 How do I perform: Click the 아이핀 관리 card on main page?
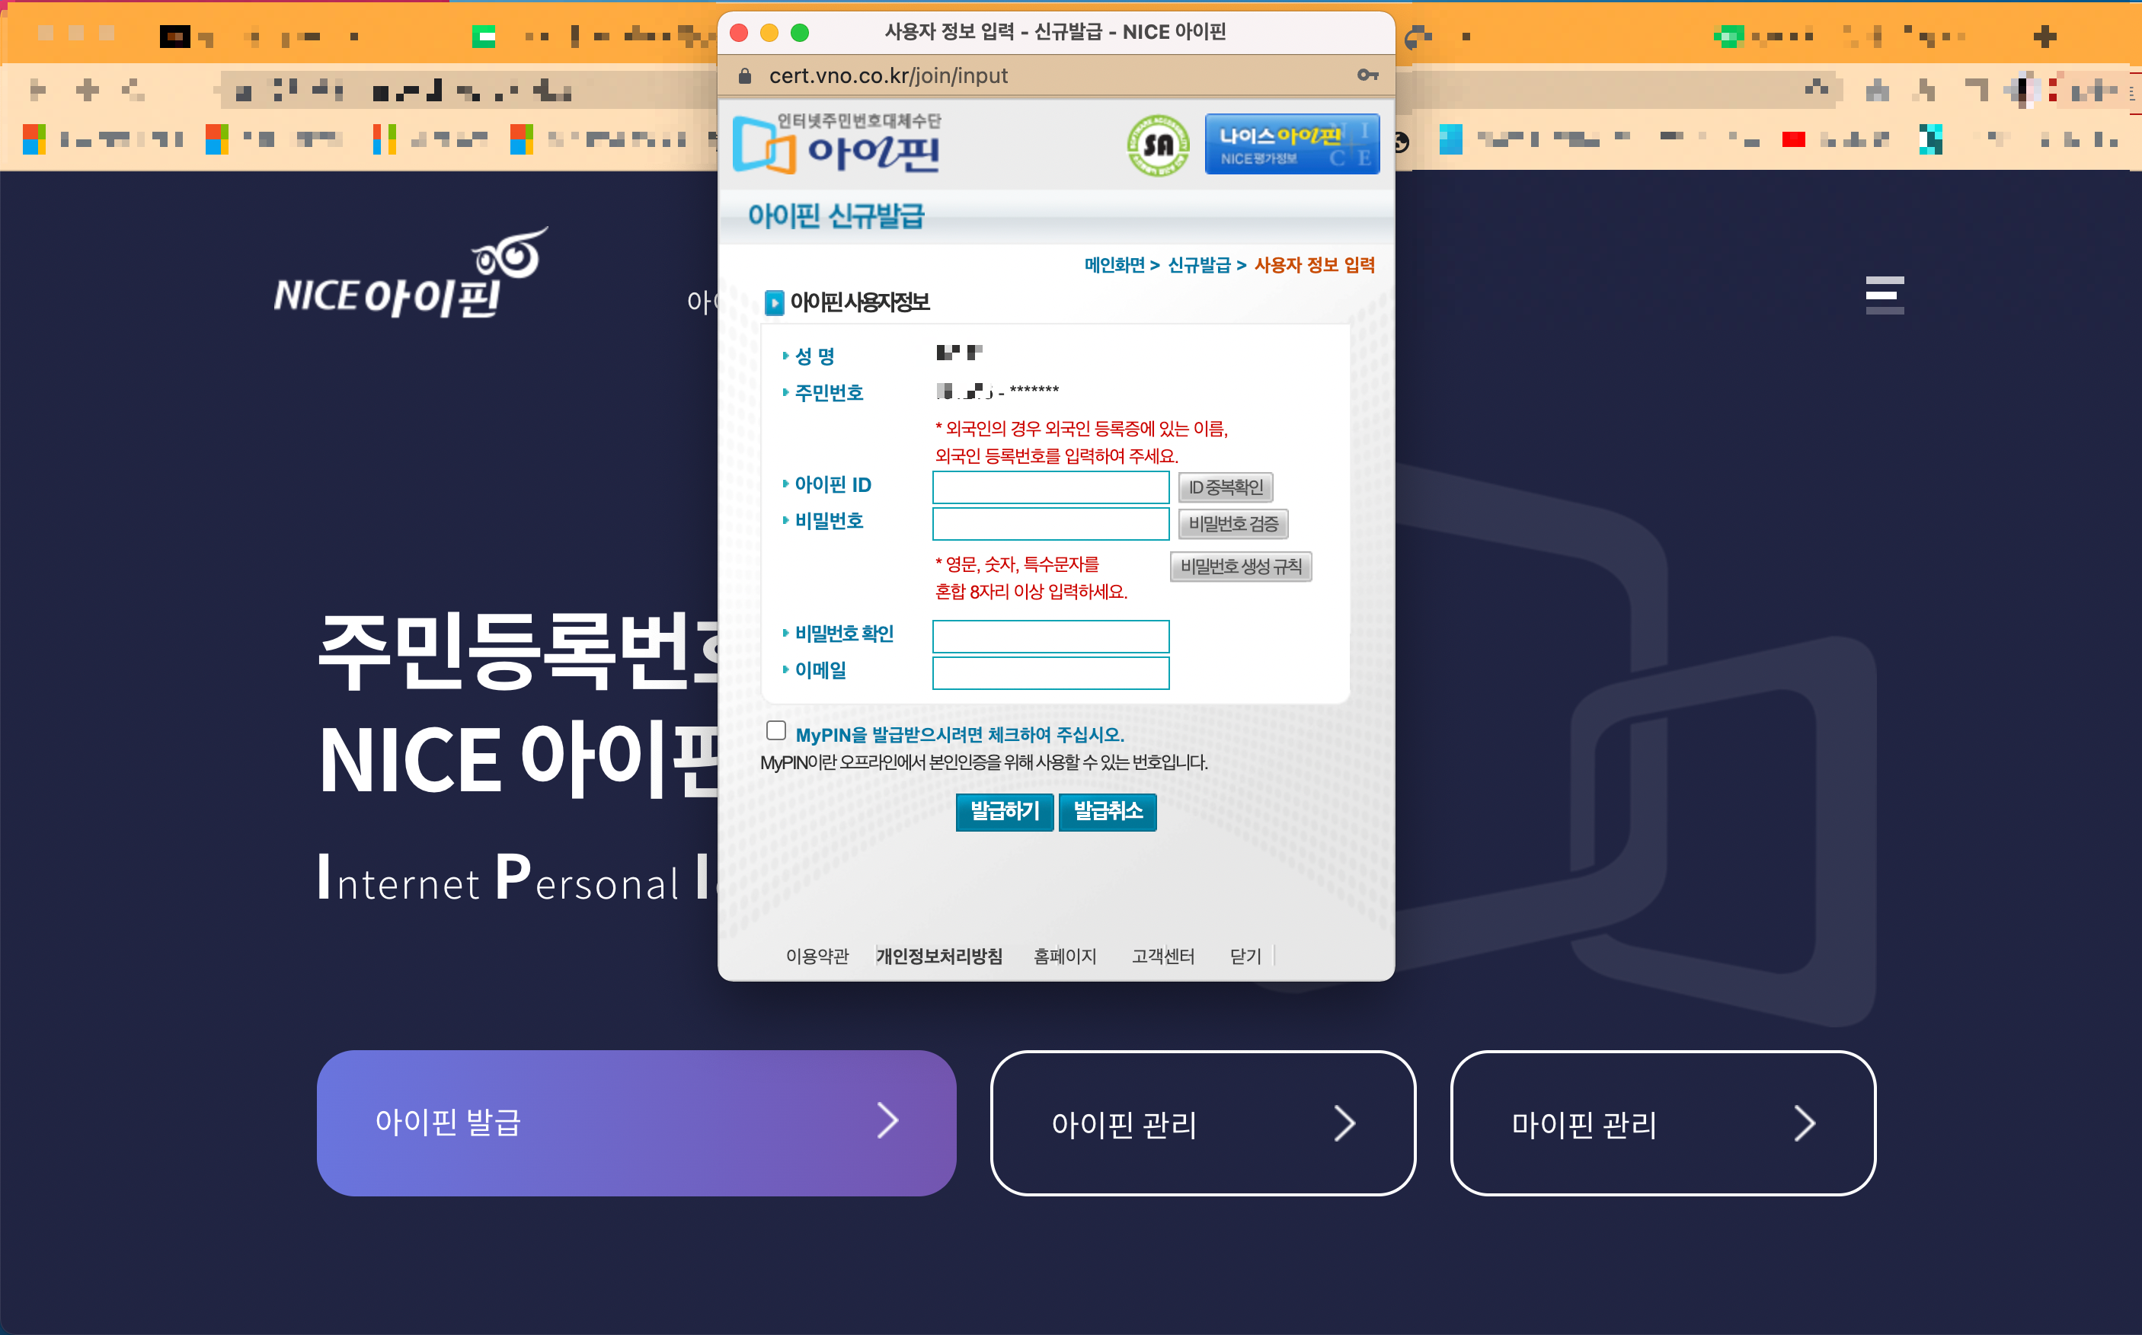[x=1204, y=1123]
